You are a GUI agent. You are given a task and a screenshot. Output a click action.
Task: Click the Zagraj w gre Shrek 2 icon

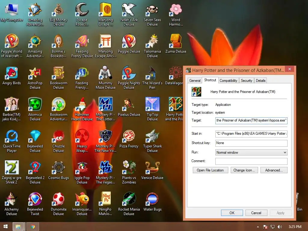(12, 167)
